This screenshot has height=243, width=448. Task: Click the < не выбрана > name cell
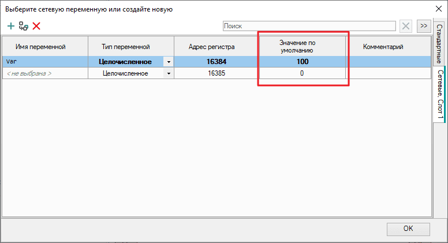tap(45, 73)
